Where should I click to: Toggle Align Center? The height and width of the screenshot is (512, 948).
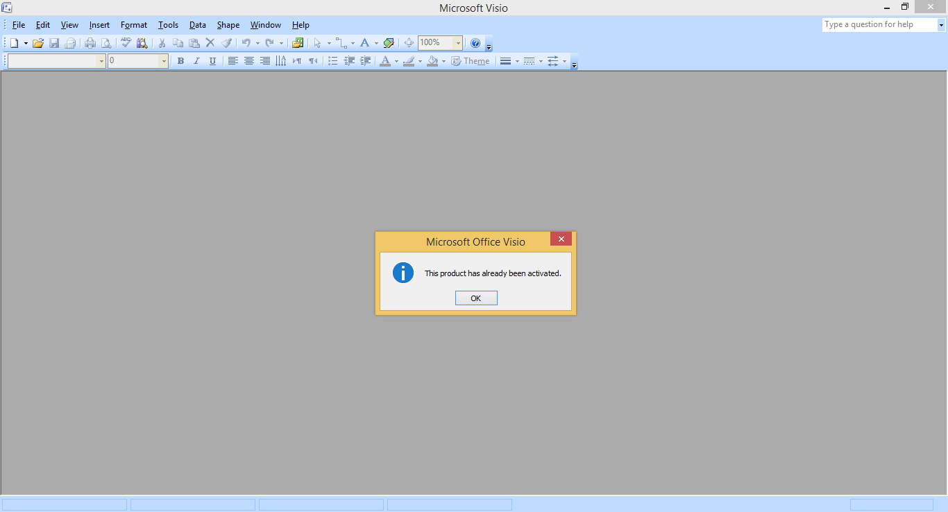[x=249, y=61]
